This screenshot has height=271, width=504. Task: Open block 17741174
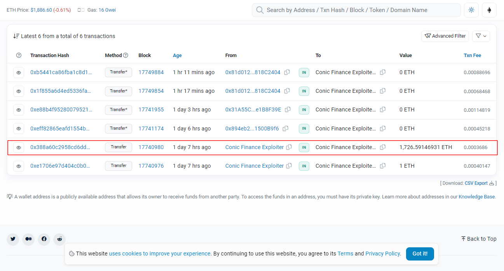tap(151, 129)
